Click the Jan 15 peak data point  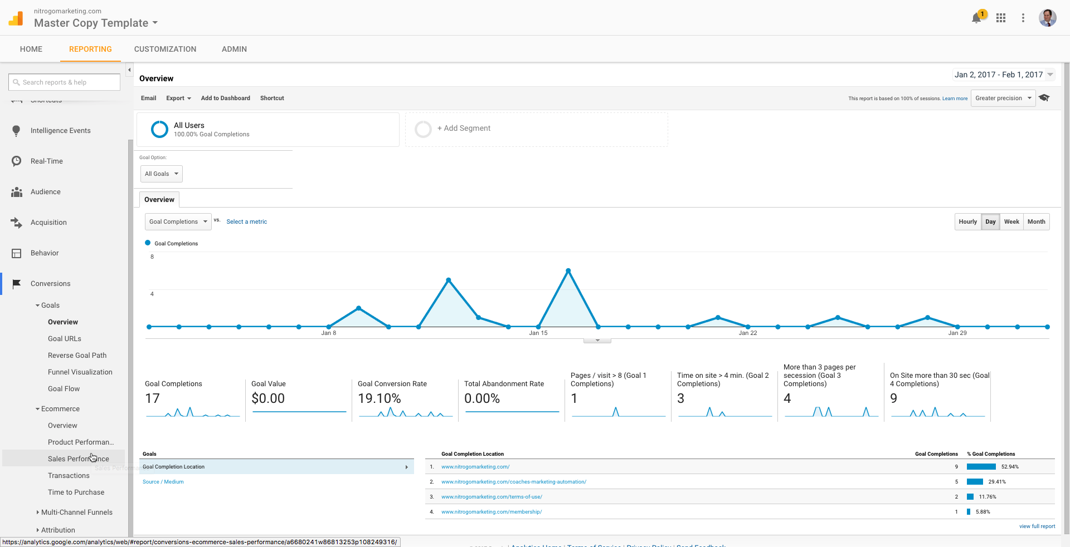(568, 270)
